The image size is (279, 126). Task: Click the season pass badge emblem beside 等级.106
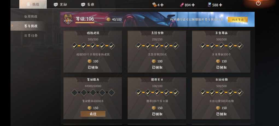tap(68, 19)
